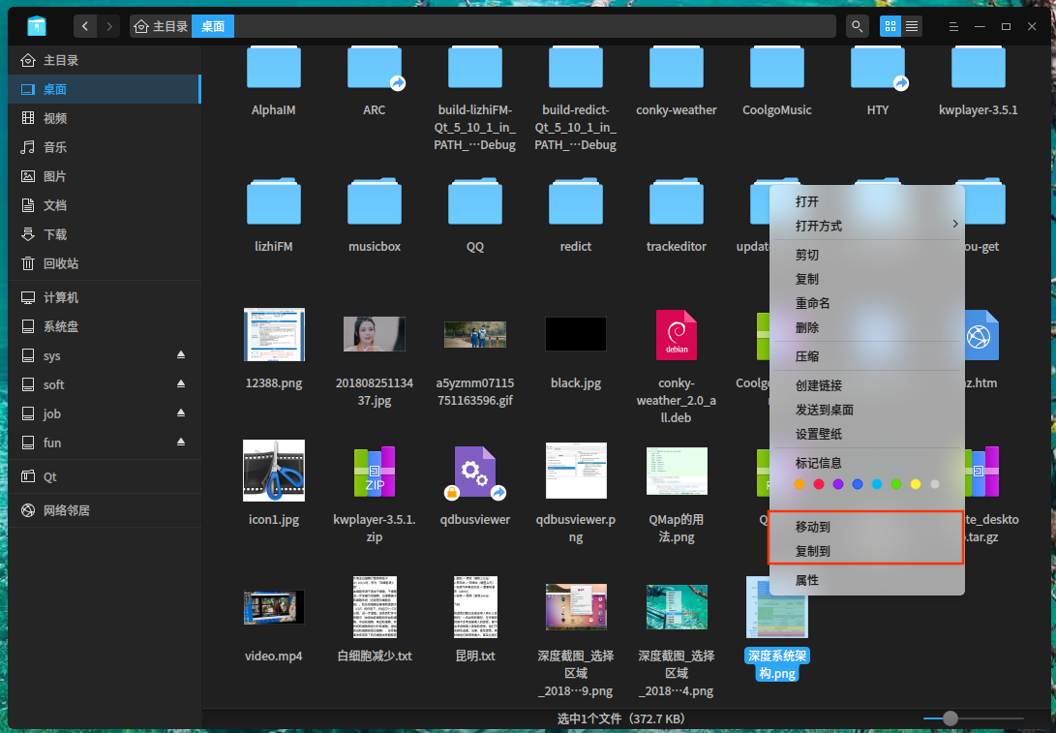
Task: Open the main hamburger menu
Action: tap(953, 26)
